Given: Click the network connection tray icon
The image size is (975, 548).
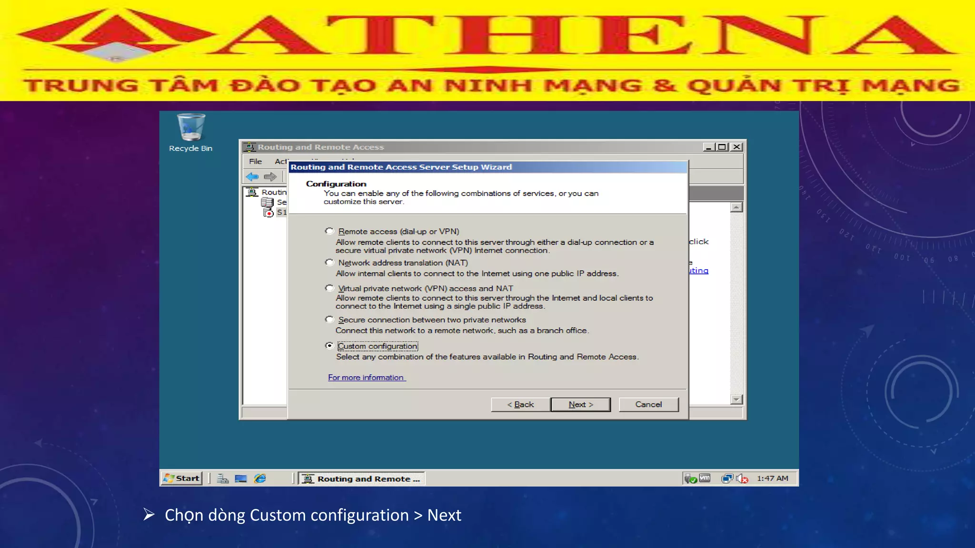Looking at the screenshot, I should pyautogui.click(x=727, y=479).
